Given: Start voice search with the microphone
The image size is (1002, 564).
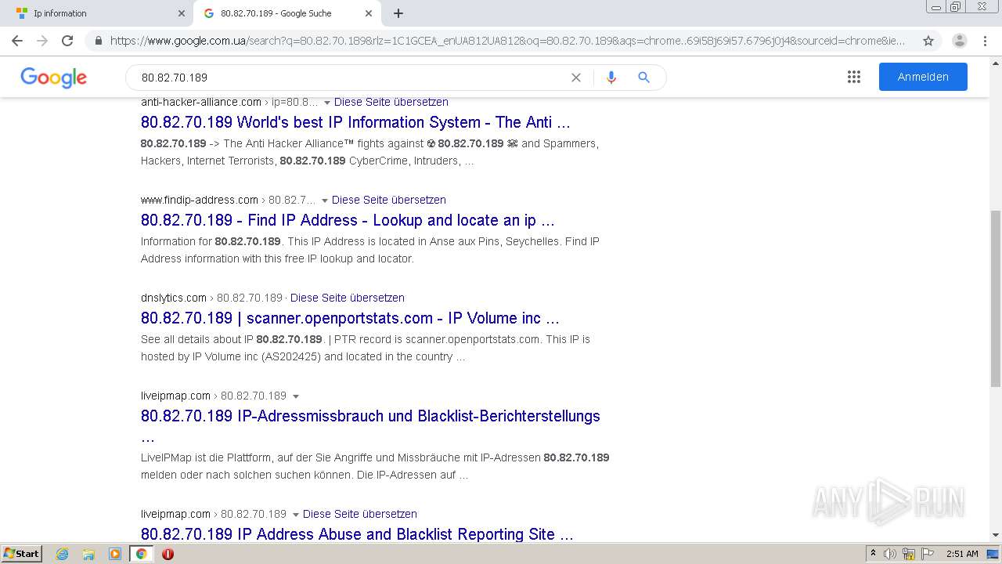Looking at the screenshot, I should [x=611, y=78].
